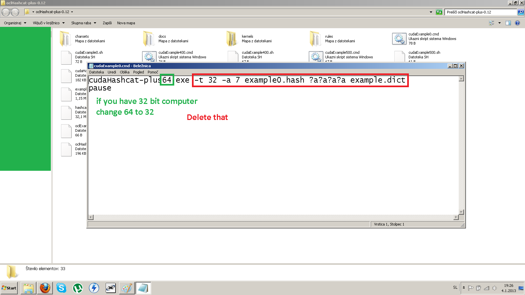The width and height of the screenshot is (525, 295).
Task: Open the Skupna raba dropdown
Action: [84, 23]
